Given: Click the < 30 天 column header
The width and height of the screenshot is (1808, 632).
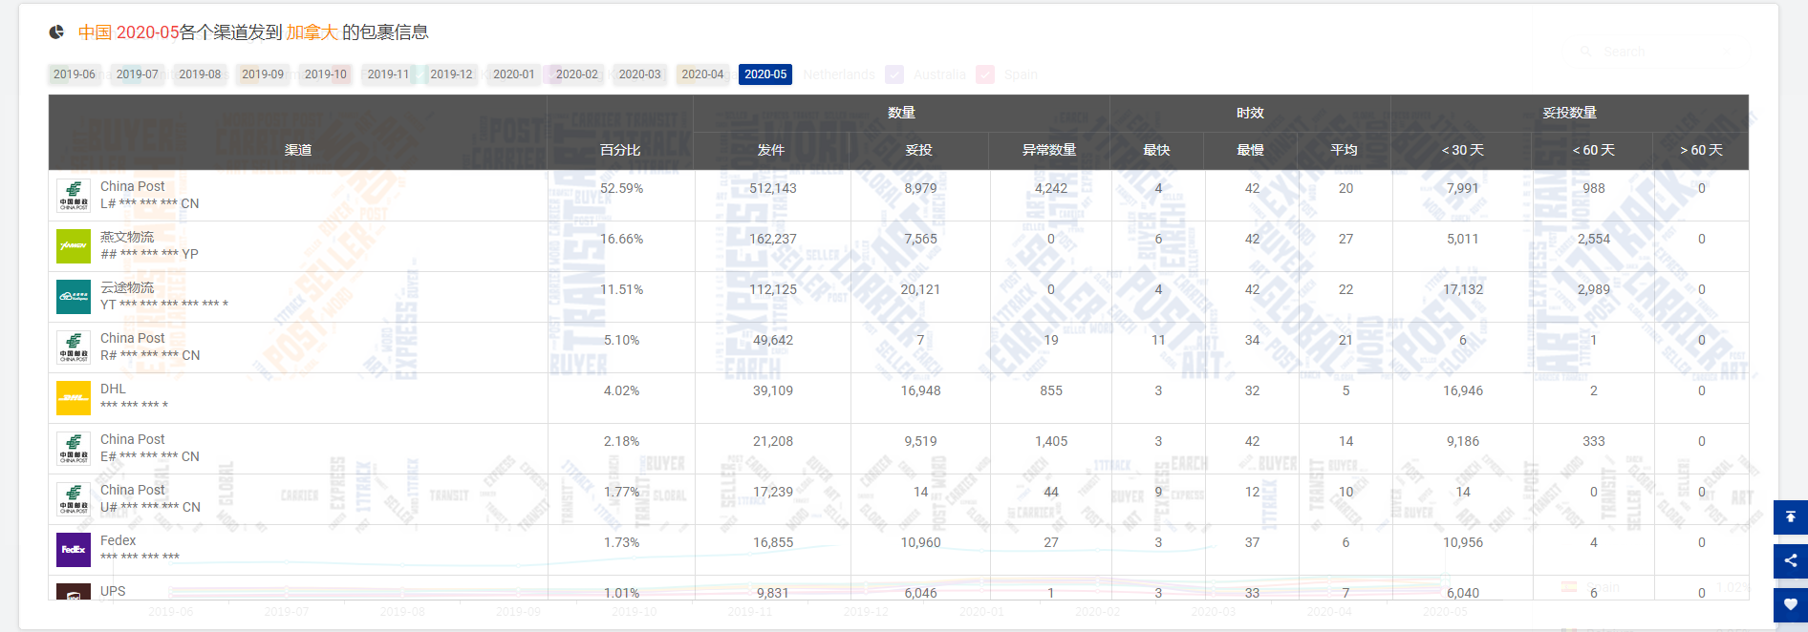Looking at the screenshot, I should coord(1462,150).
